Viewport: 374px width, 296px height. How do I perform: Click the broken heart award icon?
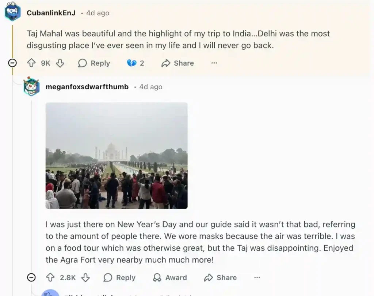coord(131,63)
